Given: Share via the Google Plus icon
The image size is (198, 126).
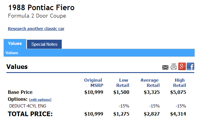Looking at the screenshot, I should click(x=182, y=66).
